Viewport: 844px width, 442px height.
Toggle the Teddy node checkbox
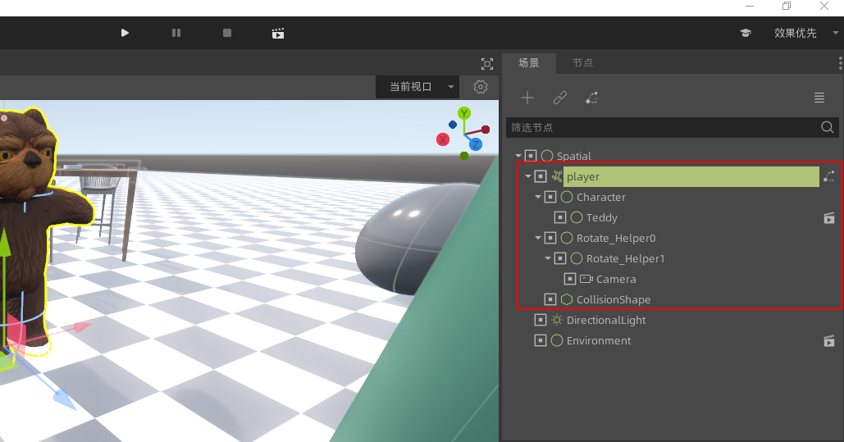(x=559, y=217)
